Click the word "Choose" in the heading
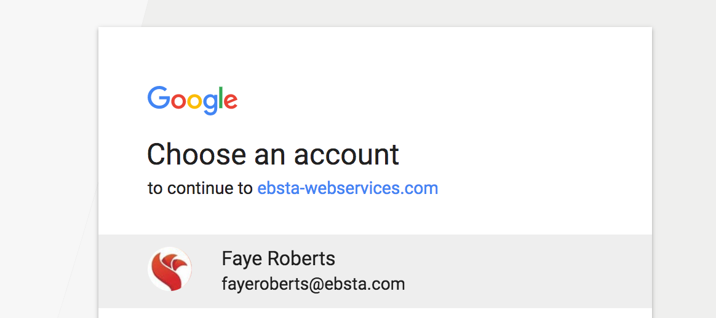 [x=189, y=154]
